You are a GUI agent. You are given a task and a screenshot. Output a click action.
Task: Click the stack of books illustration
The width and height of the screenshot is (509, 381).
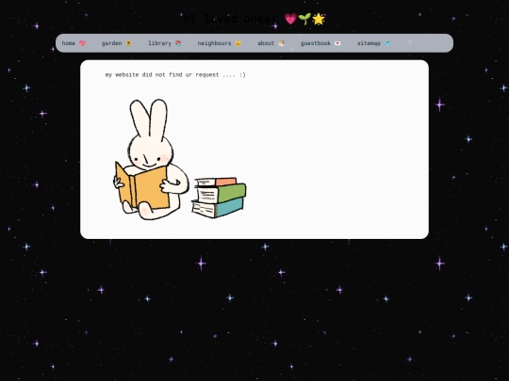pyautogui.click(x=219, y=198)
